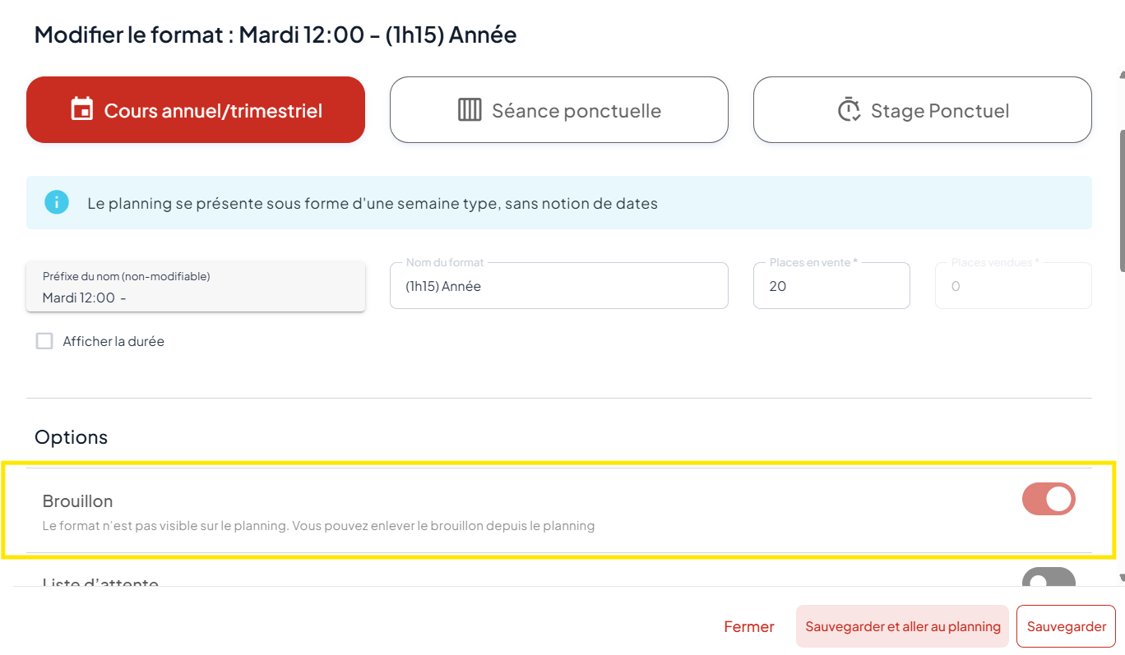Click the Places en vente input
The height and width of the screenshot is (655, 1125).
click(831, 287)
